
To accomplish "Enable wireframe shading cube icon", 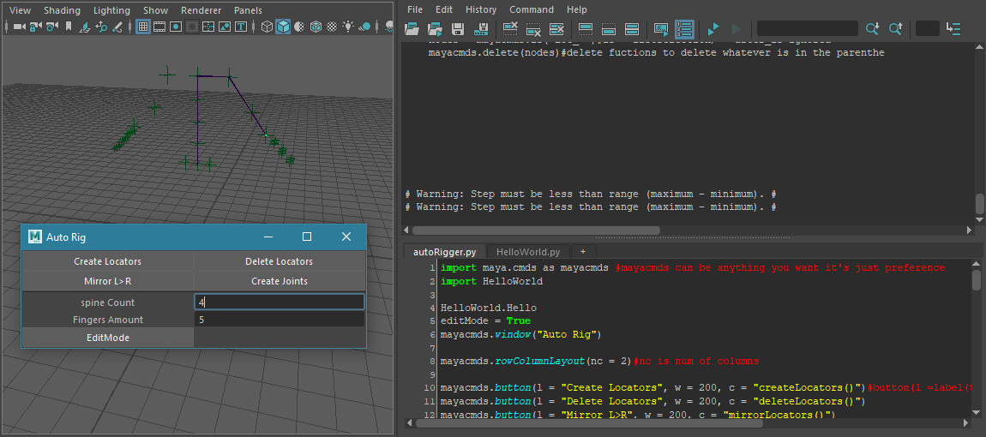I will (267, 27).
